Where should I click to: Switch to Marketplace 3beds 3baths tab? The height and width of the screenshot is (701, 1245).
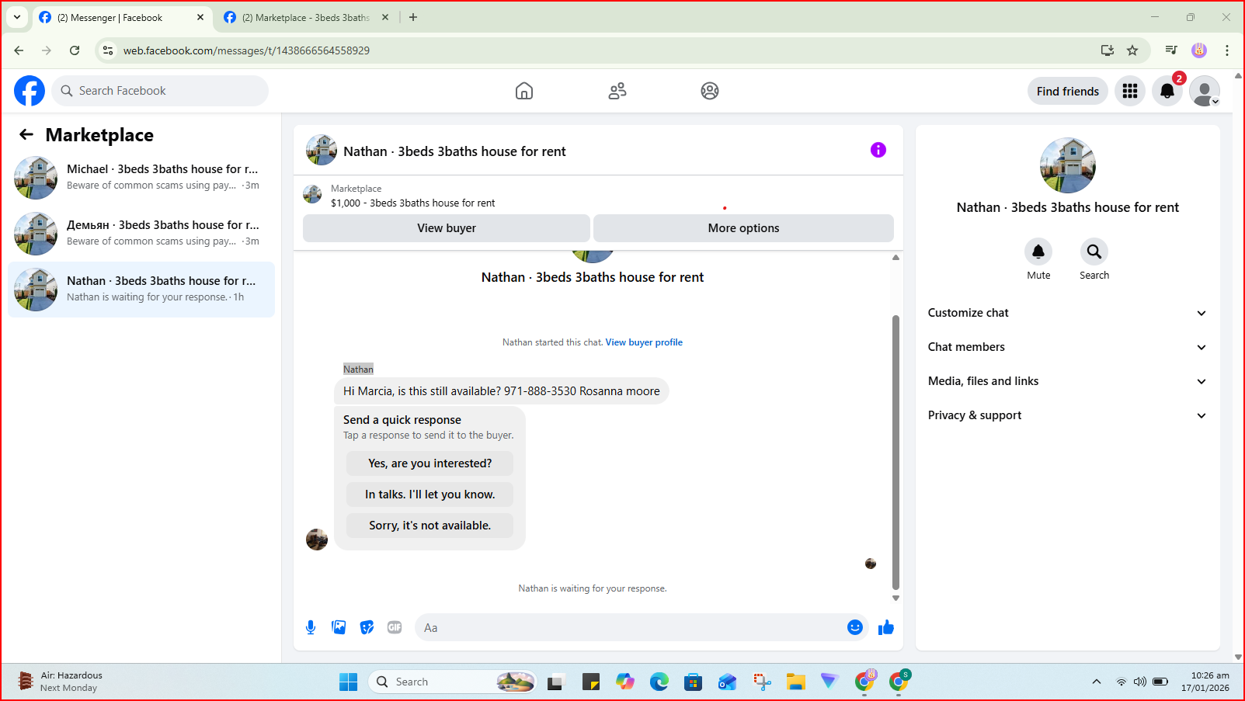[306, 17]
